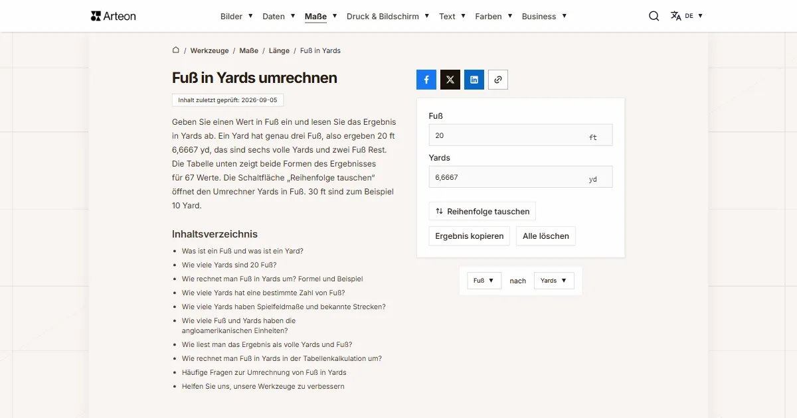Open 'Wie viele Yards haben Spielfeldmaße' link

point(284,307)
